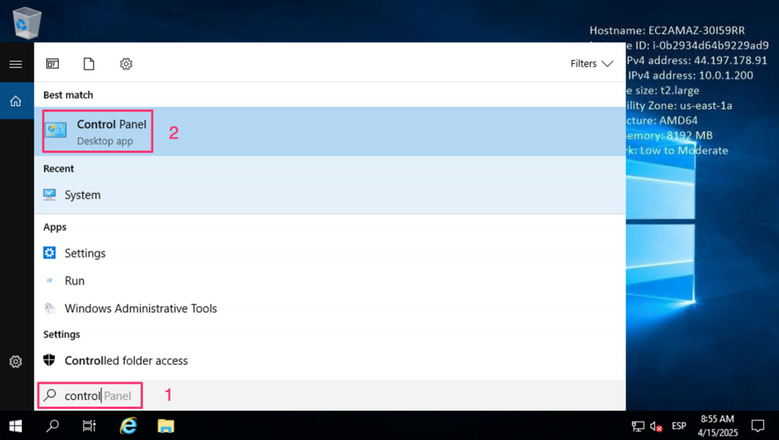Click the search box containing 'control'
Image resolution: width=779 pixels, height=440 pixels.
[91, 395]
